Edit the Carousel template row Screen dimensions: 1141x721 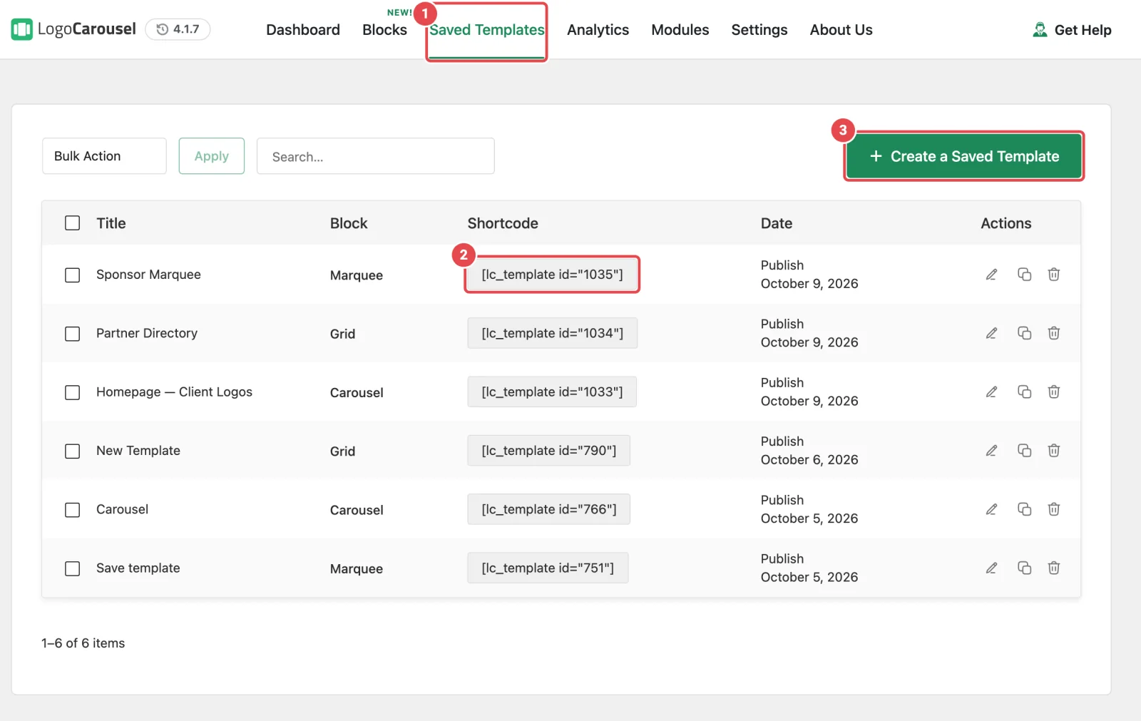[x=991, y=509]
